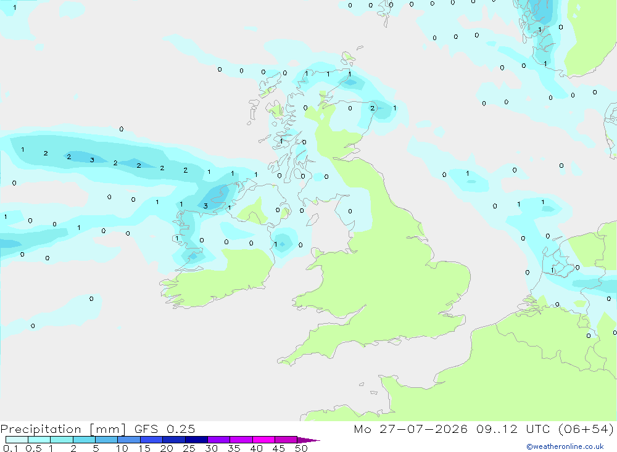Open the weatheronline.co.uk link
Viewport: 617px width, 452px height.
tap(565, 446)
